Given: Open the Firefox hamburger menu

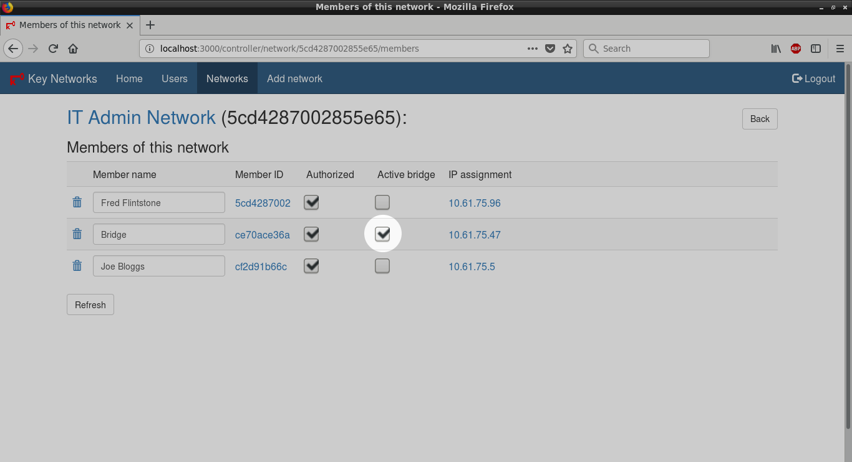Looking at the screenshot, I should point(840,49).
